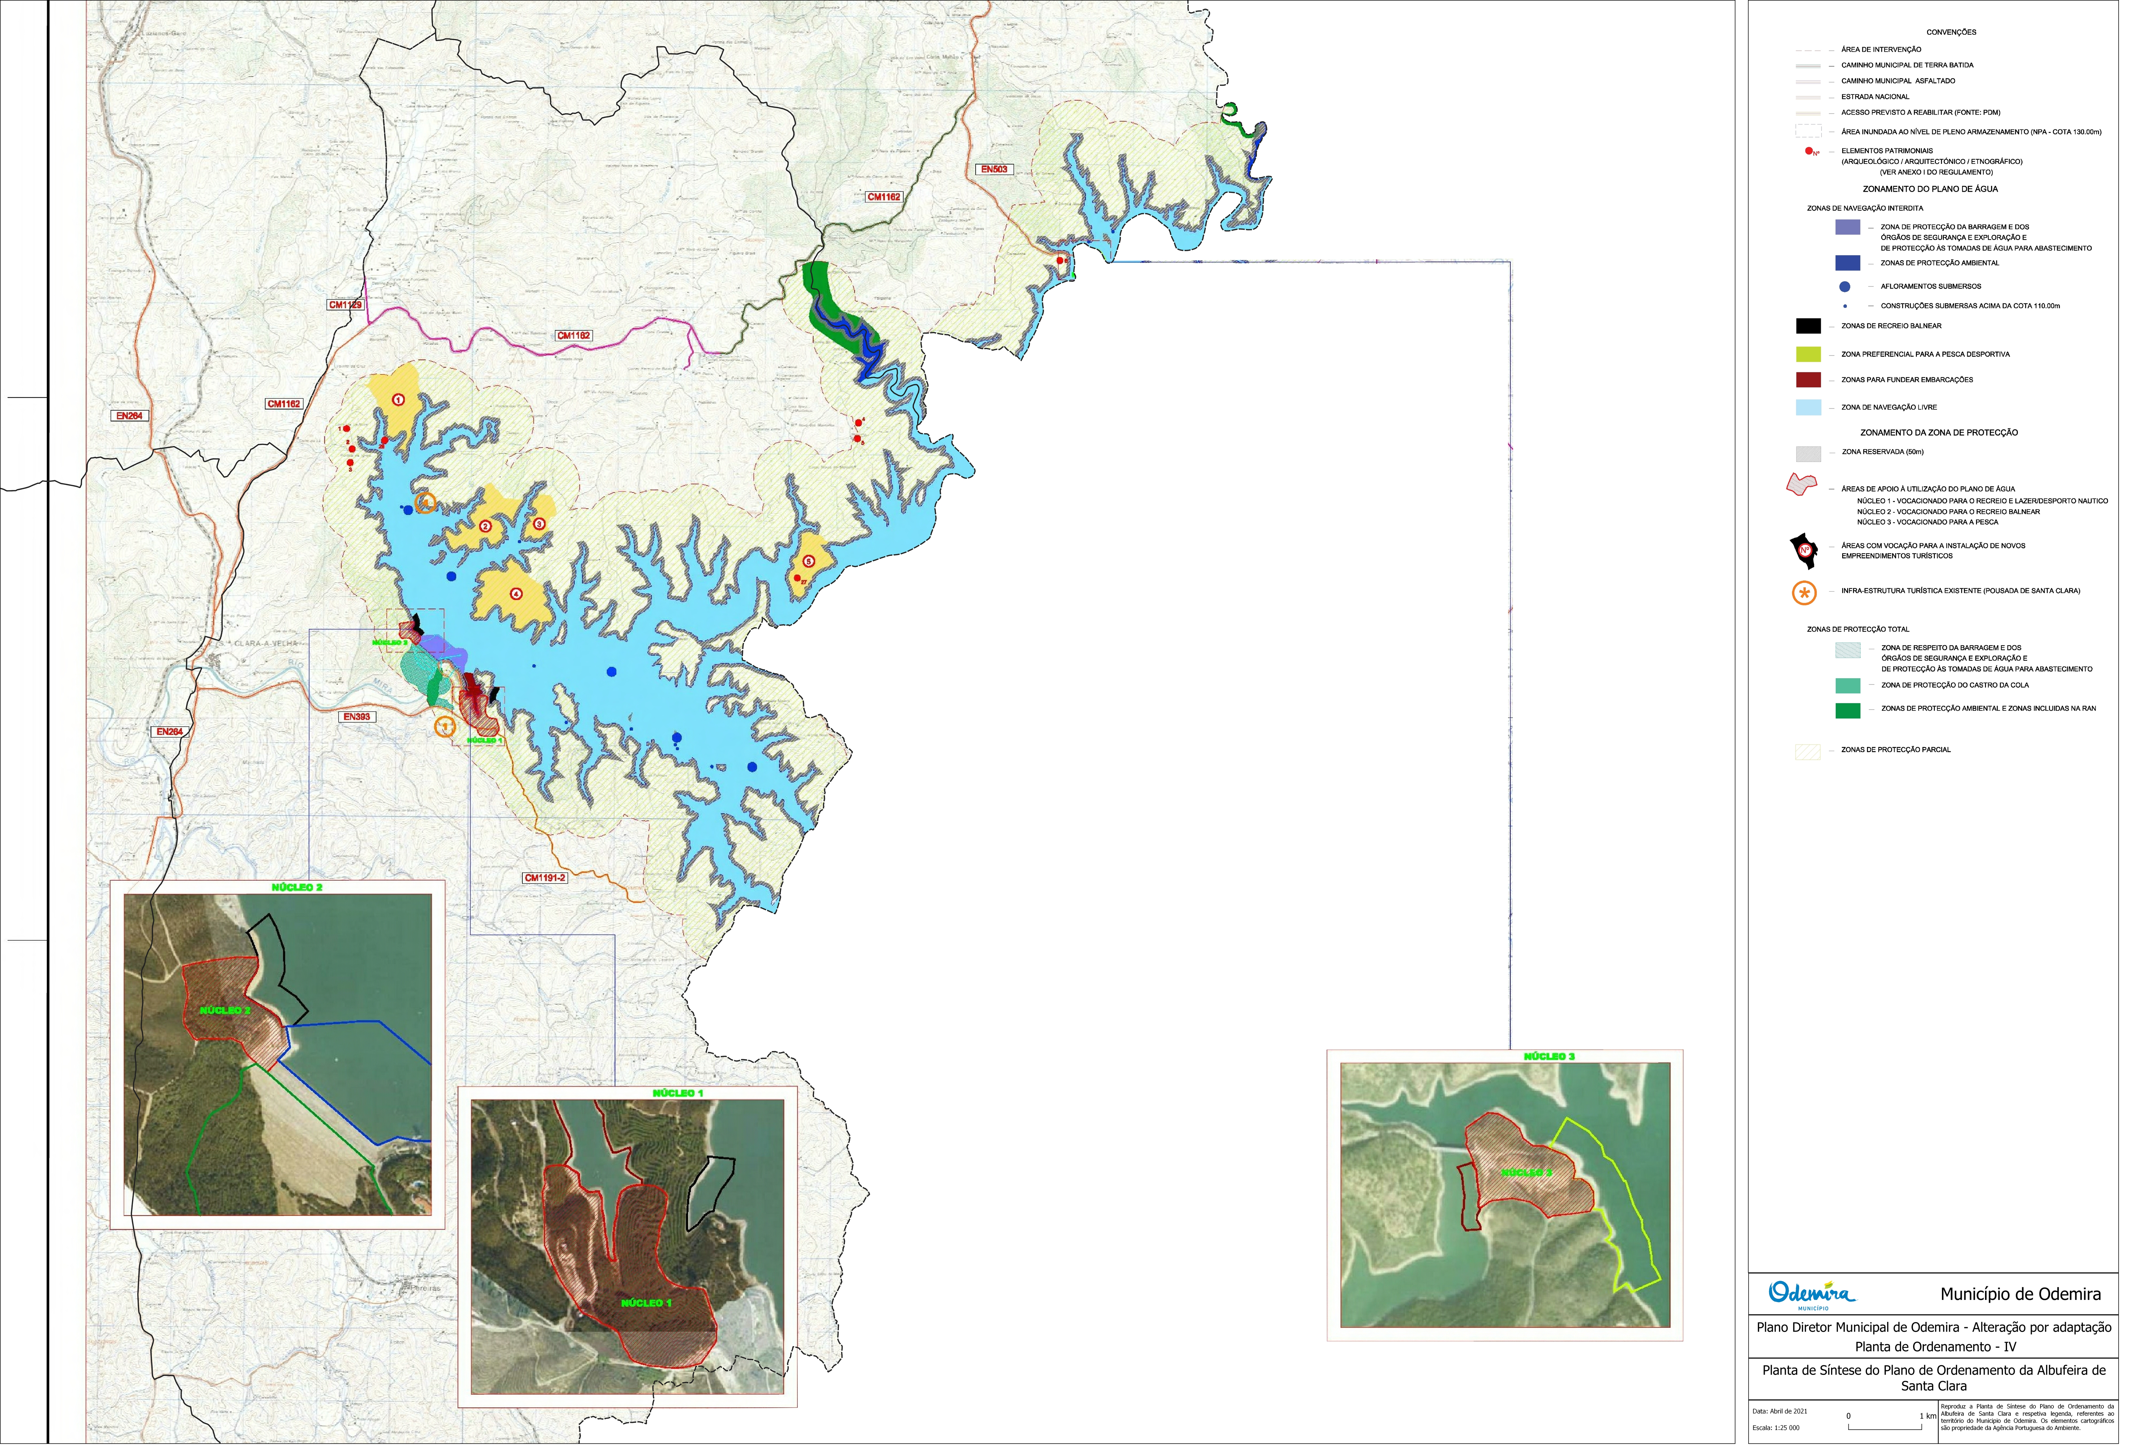Click the 'ESTRADA NACIONAL' legend label
Viewport: 2139px width, 1452px height.
pyautogui.click(x=1876, y=97)
